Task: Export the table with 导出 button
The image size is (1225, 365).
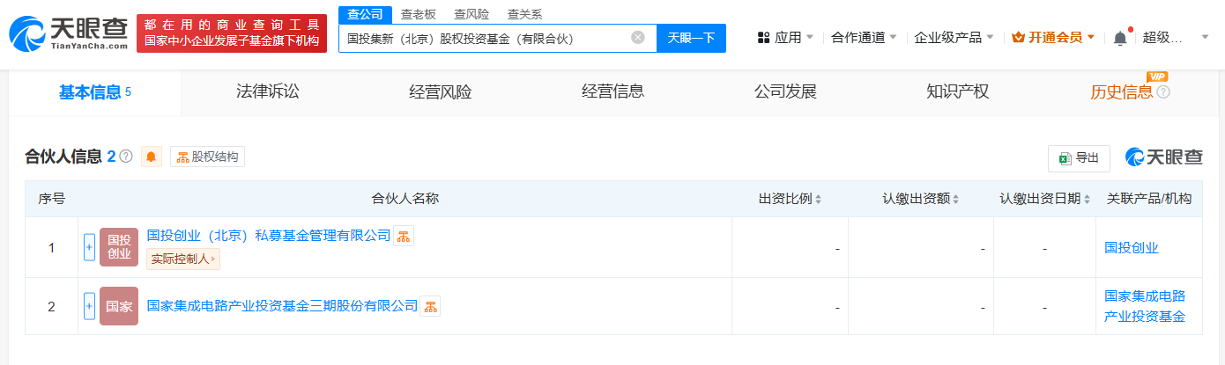Action: point(1079,158)
